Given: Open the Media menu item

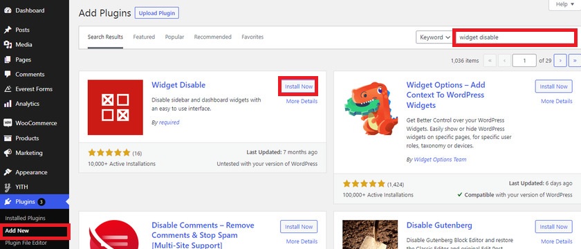Looking at the screenshot, I should (x=35, y=45).
